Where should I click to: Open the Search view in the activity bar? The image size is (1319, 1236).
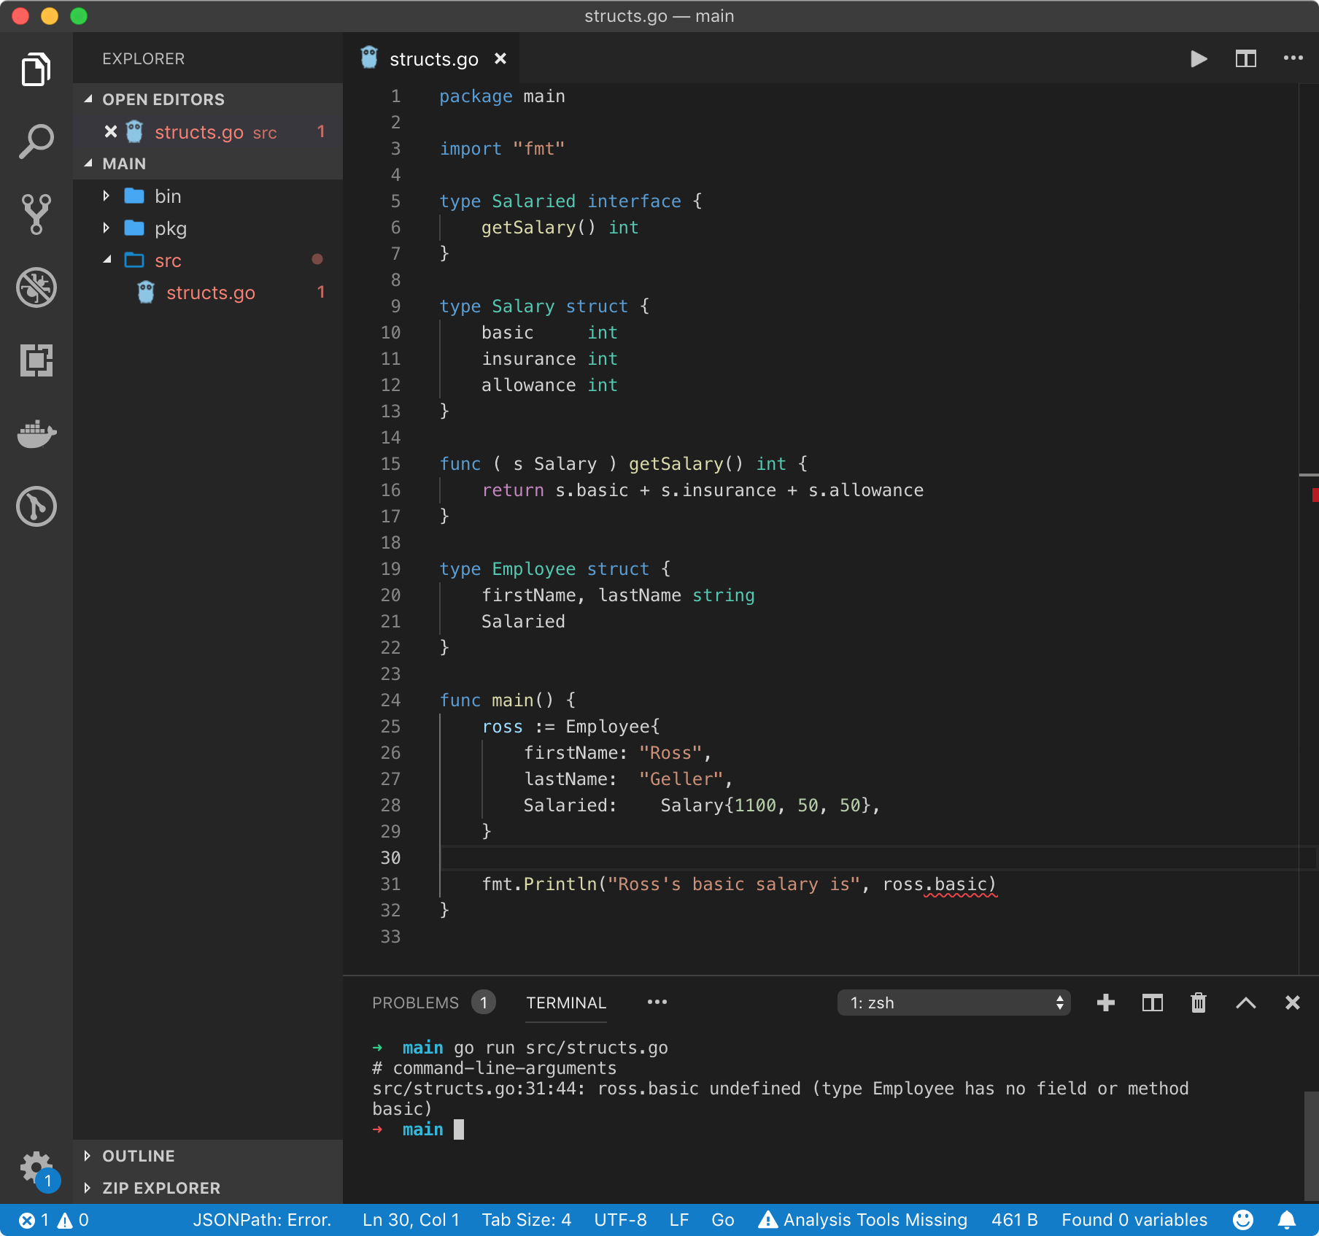[x=36, y=140]
